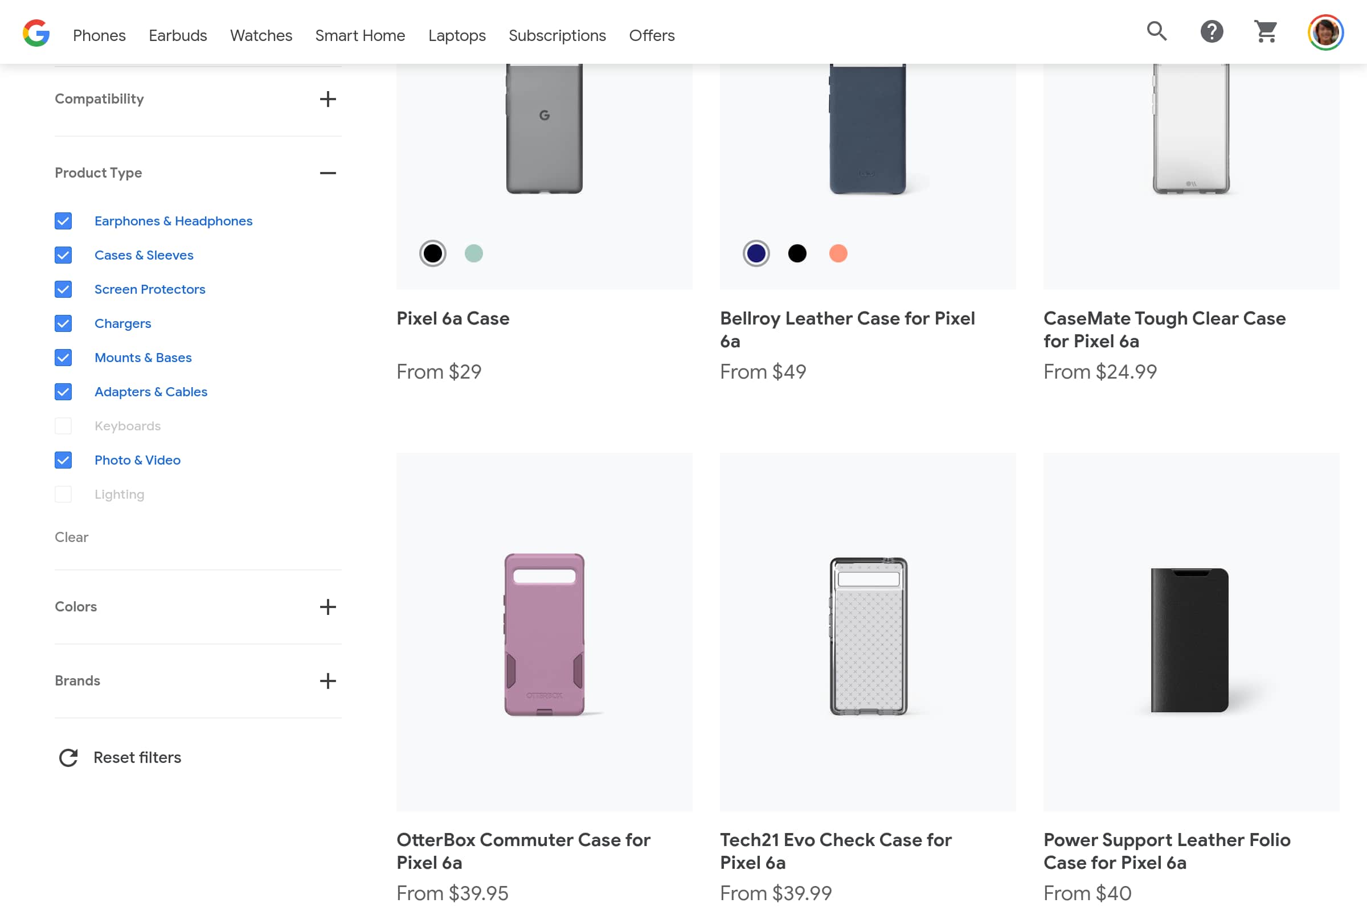
Task: Uncheck Earphones & Headphones filter
Action: [x=63, y=221]
